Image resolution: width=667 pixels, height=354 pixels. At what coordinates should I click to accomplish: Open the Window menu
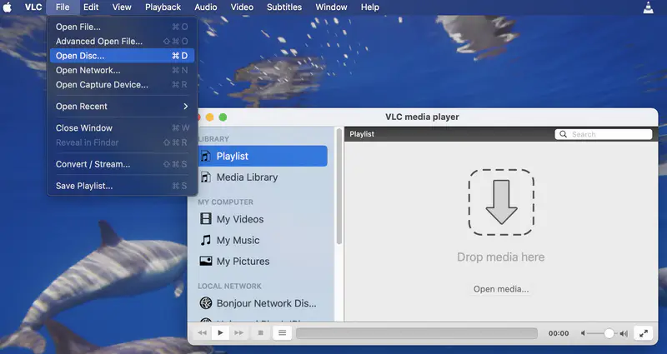331,7
